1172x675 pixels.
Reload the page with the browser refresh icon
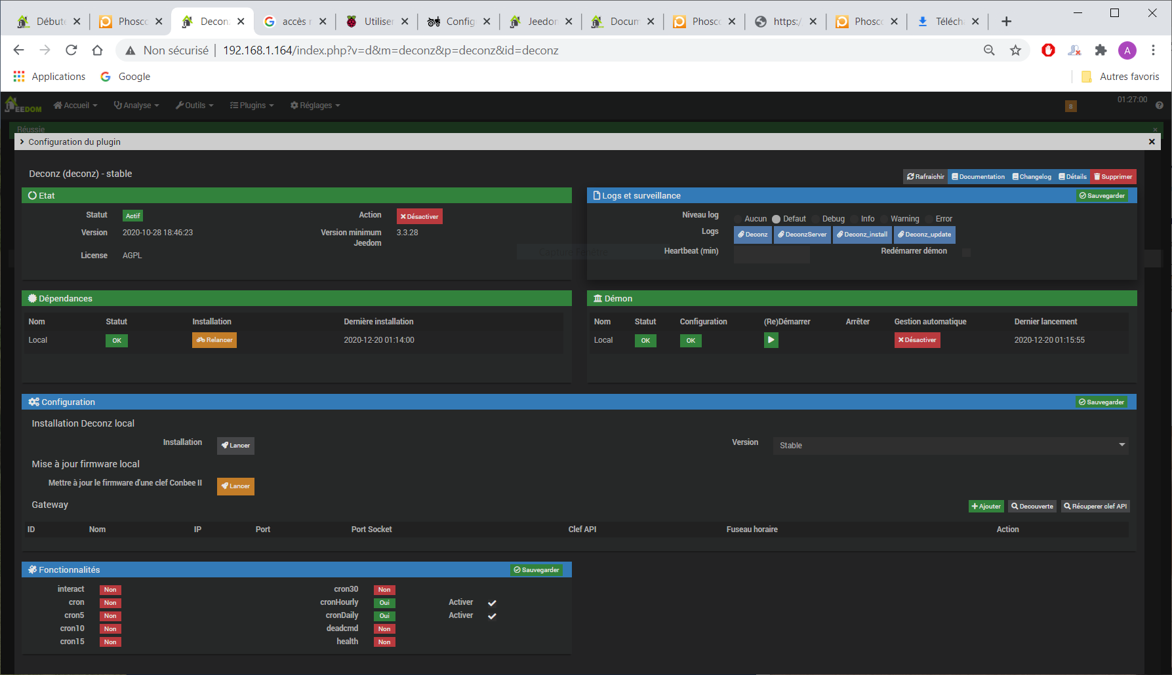(x=71, y=50)
